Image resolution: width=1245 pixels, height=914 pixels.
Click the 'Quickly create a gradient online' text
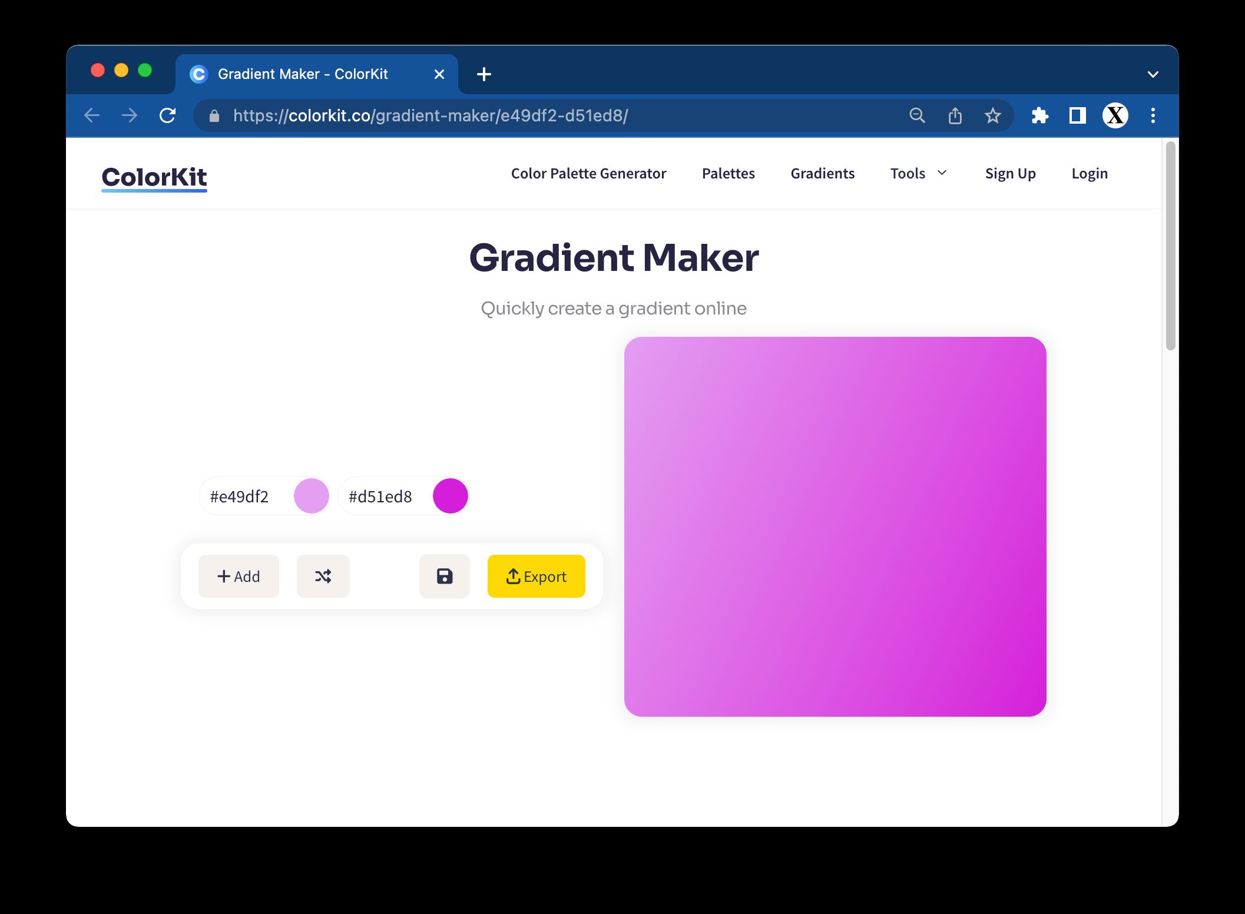pyautogui.click(x=614, y=308)
